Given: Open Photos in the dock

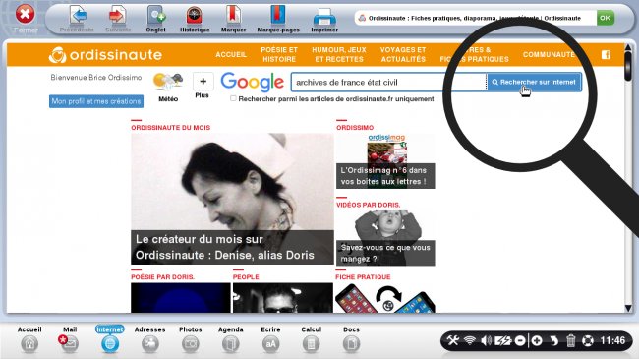Looking at the screenshot, I should [x=191, y=339].
